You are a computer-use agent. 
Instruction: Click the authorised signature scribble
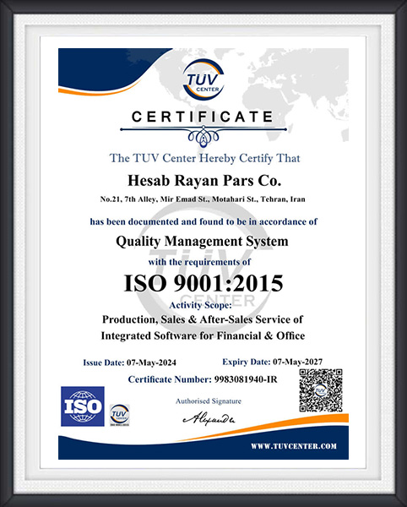click(x=209, y=418)
